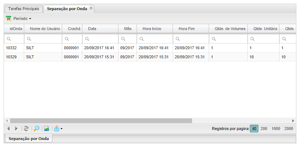Click the calendar icon beside Período
The height and width of the screenshot is (147, 300).
pos(9,18)
